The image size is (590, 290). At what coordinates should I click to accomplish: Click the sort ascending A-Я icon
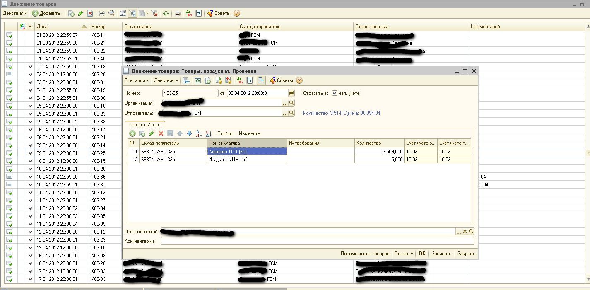pos(199,133)
